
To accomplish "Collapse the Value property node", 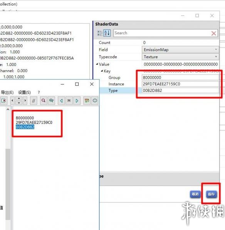I will (97, 64).
